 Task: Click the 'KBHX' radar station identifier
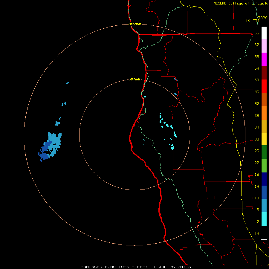(142, 267)
